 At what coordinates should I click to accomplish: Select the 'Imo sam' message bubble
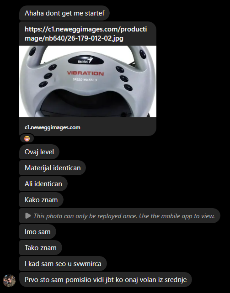pyautogui.click(x=37, y=232)
